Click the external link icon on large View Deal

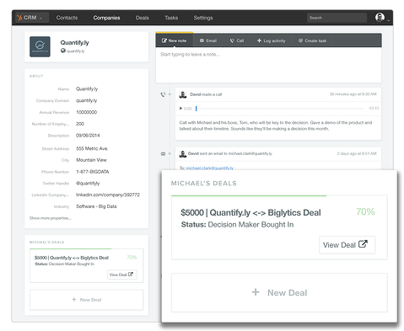coord(363,243)
